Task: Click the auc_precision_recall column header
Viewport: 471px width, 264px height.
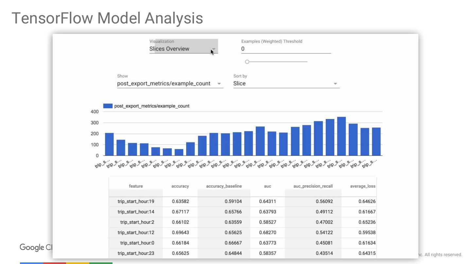Action: 313,186
